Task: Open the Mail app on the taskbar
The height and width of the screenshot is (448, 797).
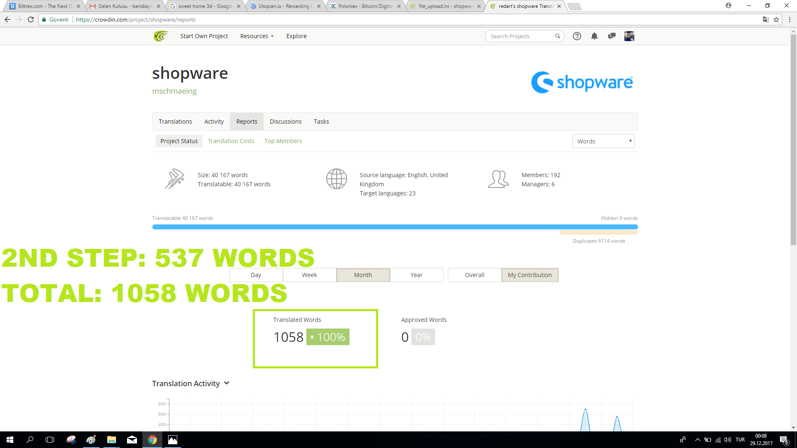Action: 132,440
